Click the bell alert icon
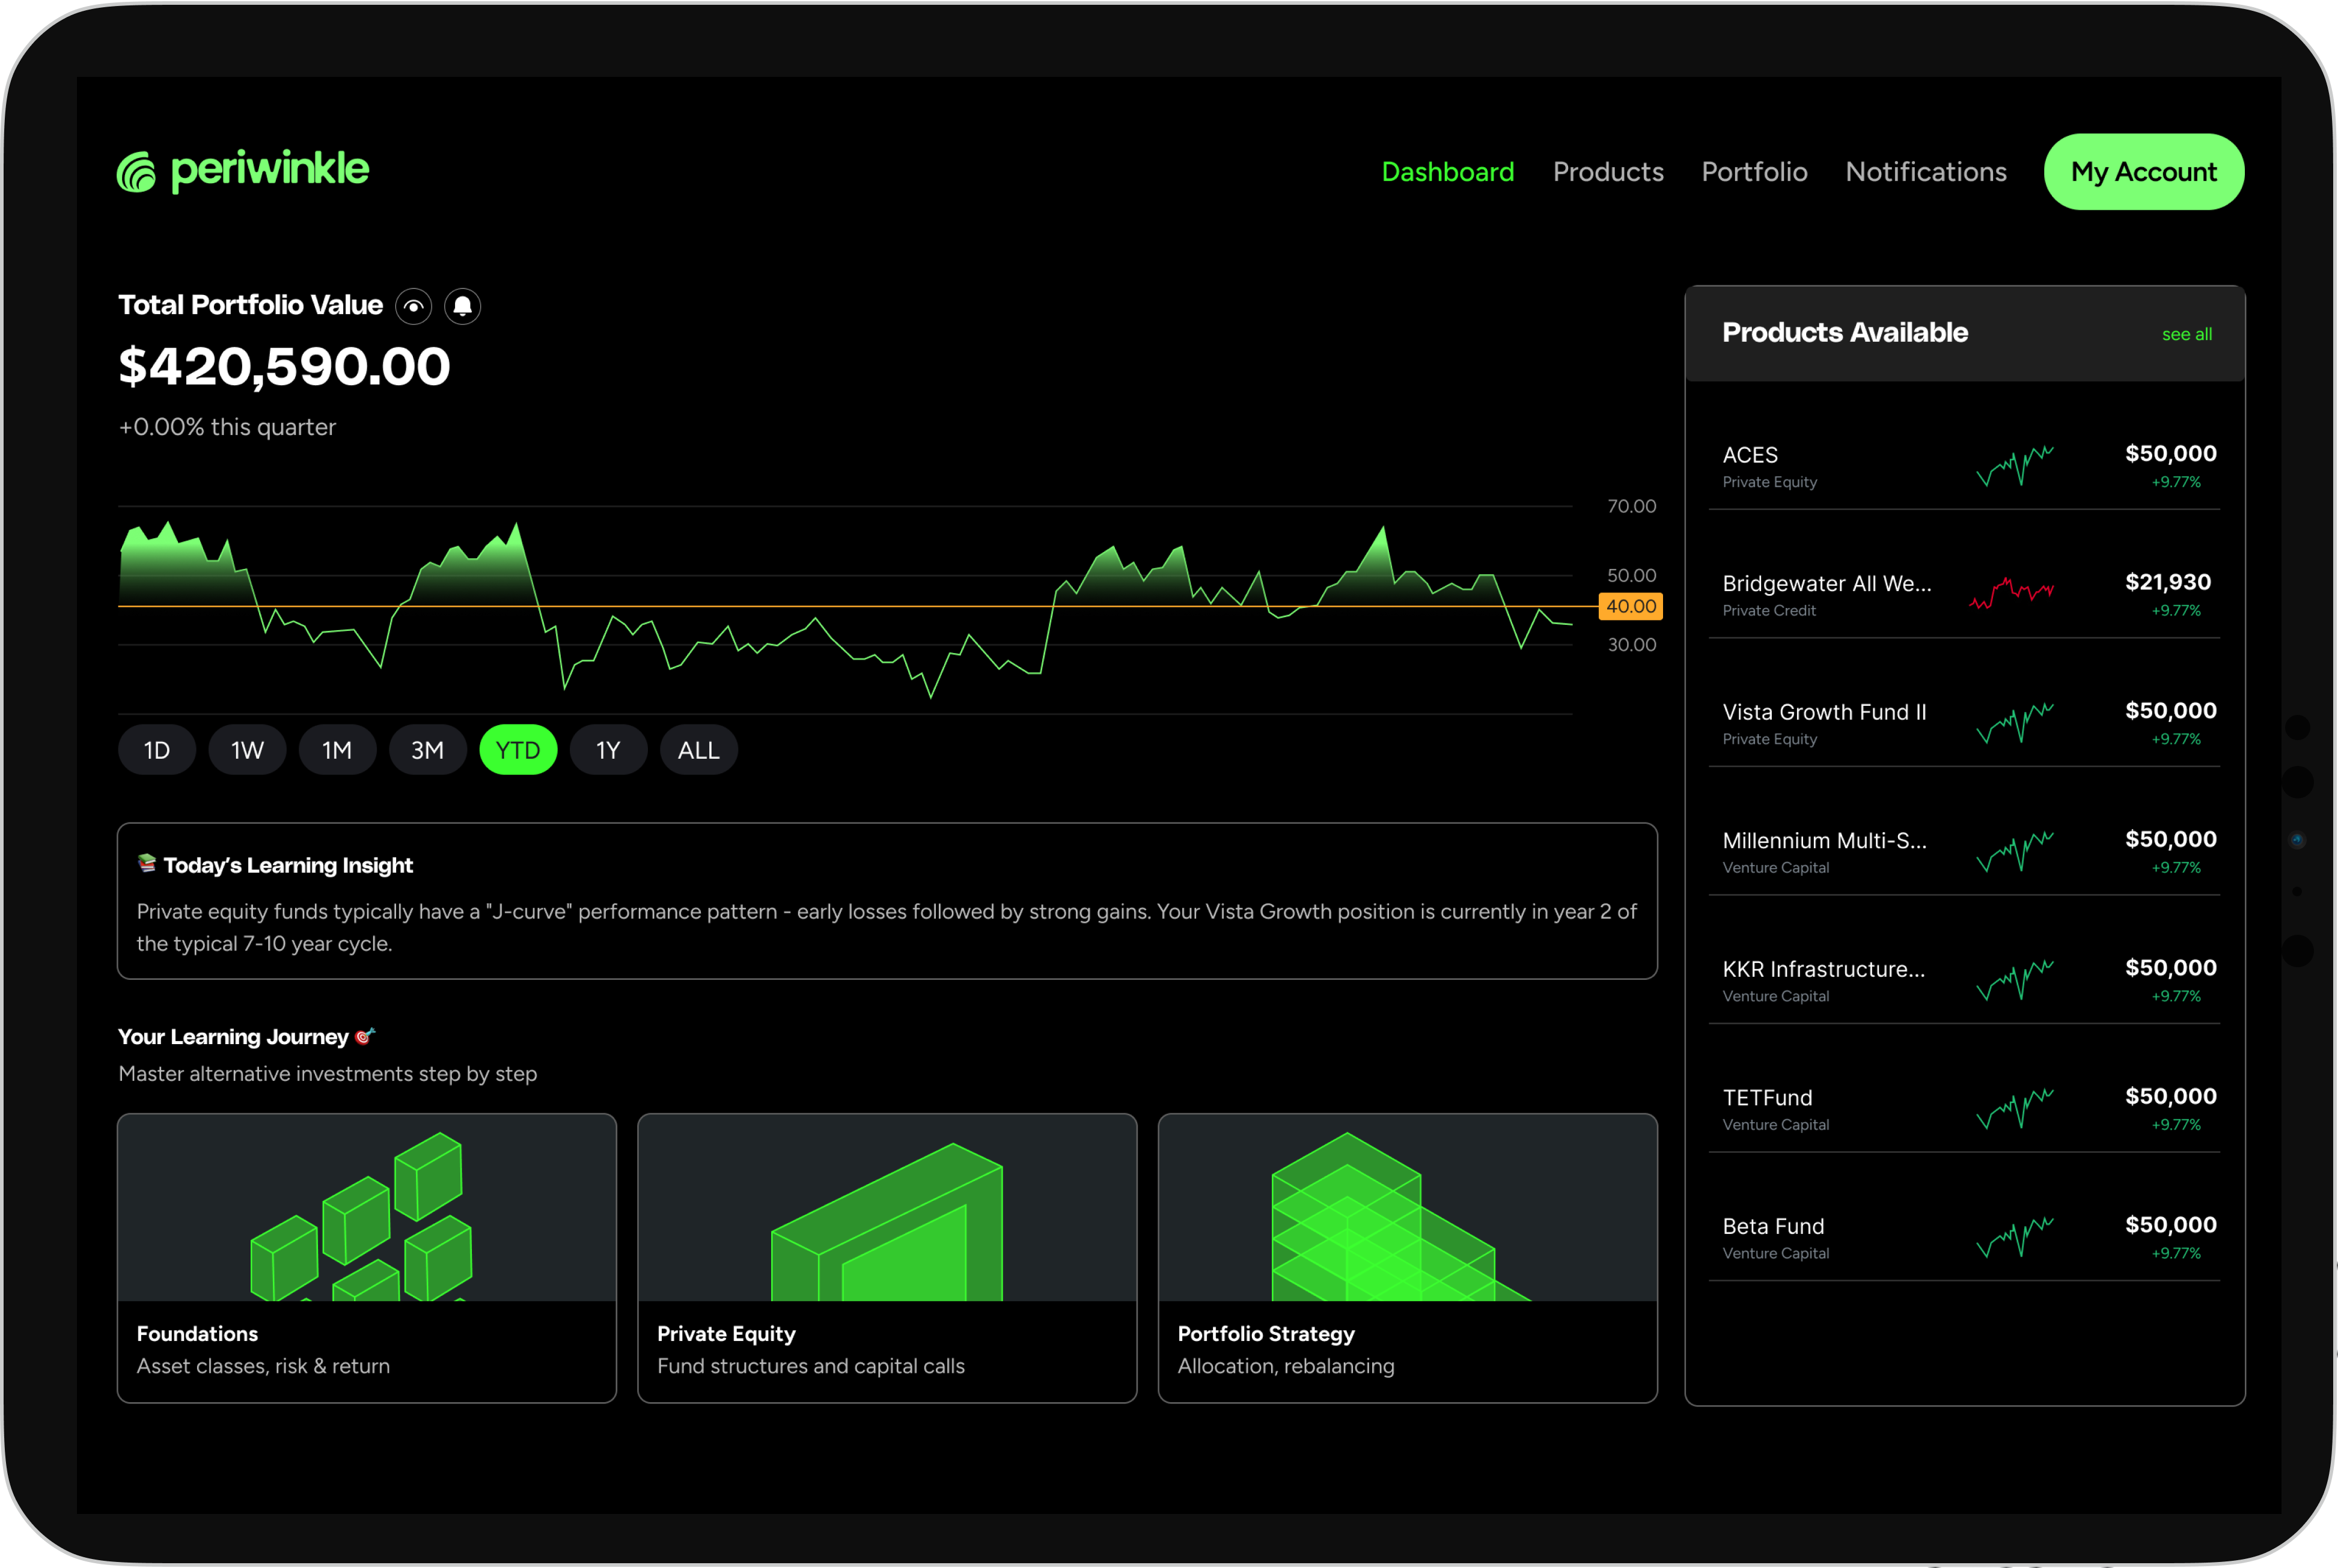 (x=462, y=306)
